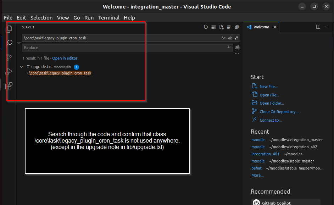
Task: Open the editor More Actions menu
Action: coord(326,27)
